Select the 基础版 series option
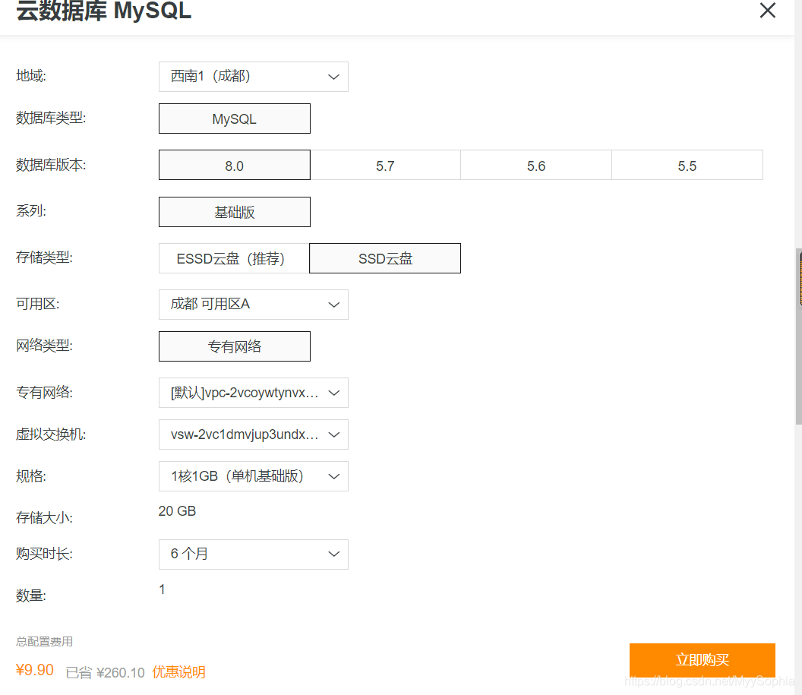Screen dimensions: 802x695 coord(234,212)
